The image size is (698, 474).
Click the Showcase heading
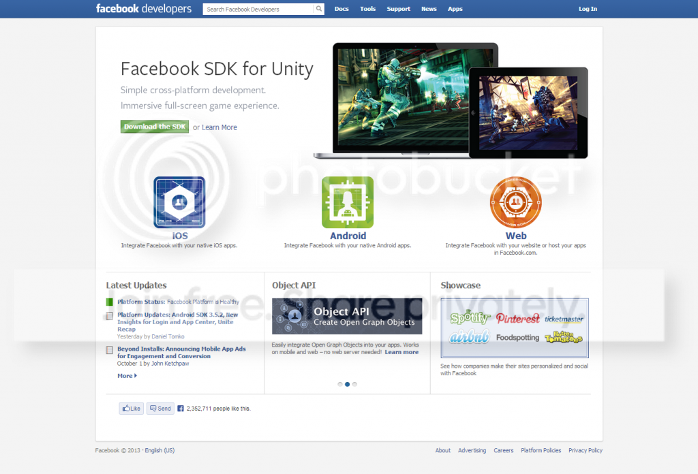pyautogui.click(x=460, y=285)
